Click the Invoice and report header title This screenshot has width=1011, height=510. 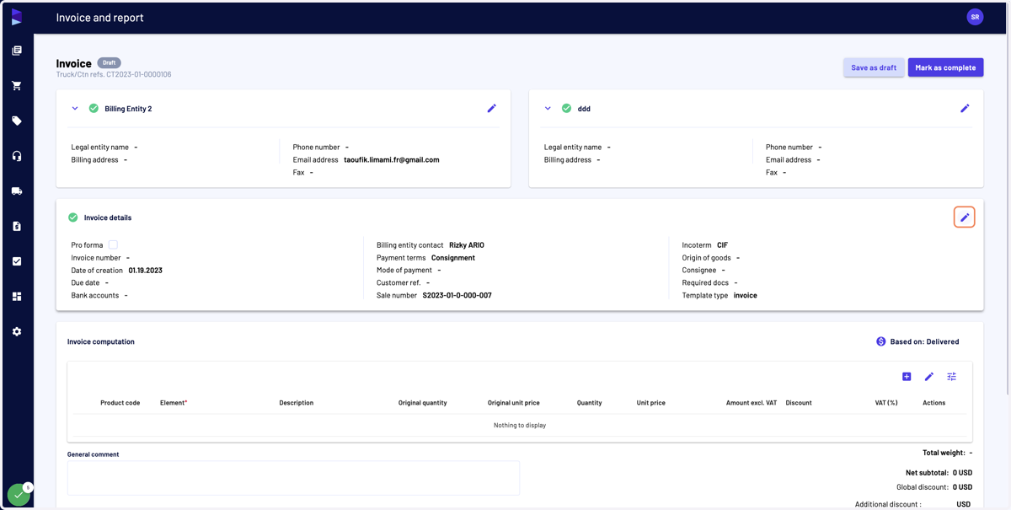point(99,17)
